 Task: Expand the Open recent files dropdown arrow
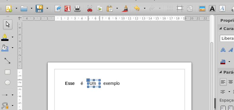pos(31,8)
